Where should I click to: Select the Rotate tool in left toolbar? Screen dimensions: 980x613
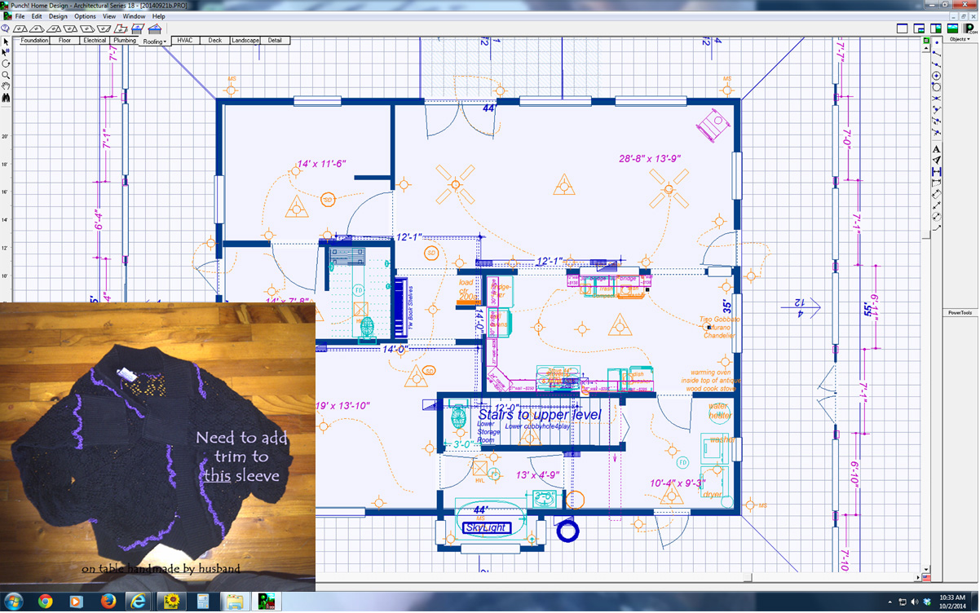pyautogui.click(x=6, y=63)
